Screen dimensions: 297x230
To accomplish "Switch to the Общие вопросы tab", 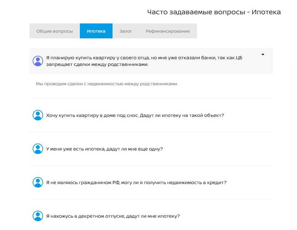I will coord(55,31).
